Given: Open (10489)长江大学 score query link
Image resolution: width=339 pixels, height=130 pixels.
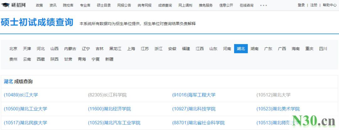Looking at the screenshot, I should pos(21,95).
